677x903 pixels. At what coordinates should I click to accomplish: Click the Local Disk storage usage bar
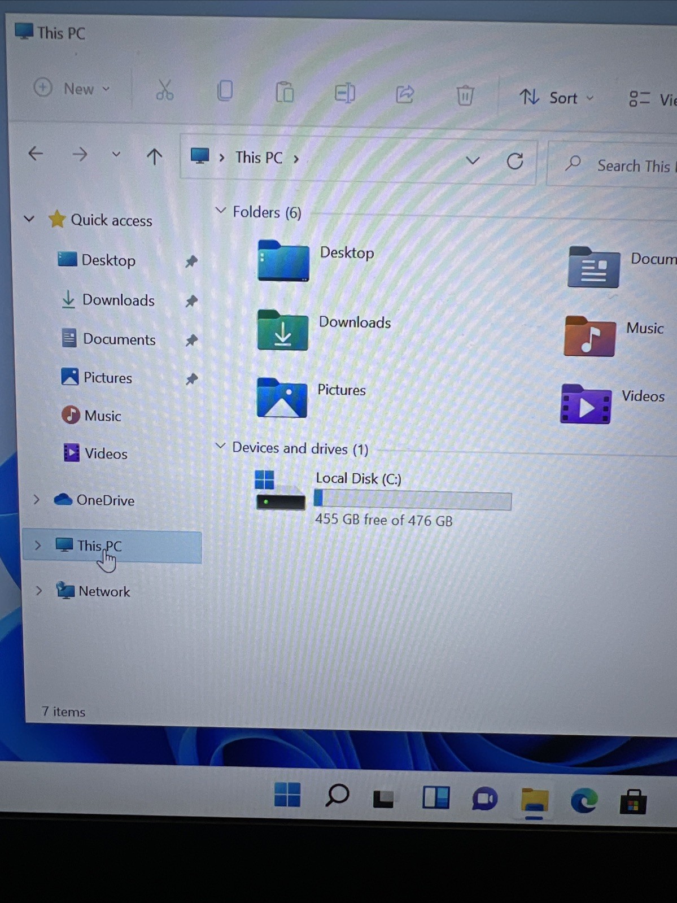point(413,500)
